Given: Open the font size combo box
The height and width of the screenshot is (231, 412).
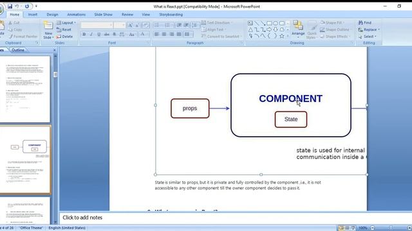Looking at the screenshot, I should tap(120, 25).
